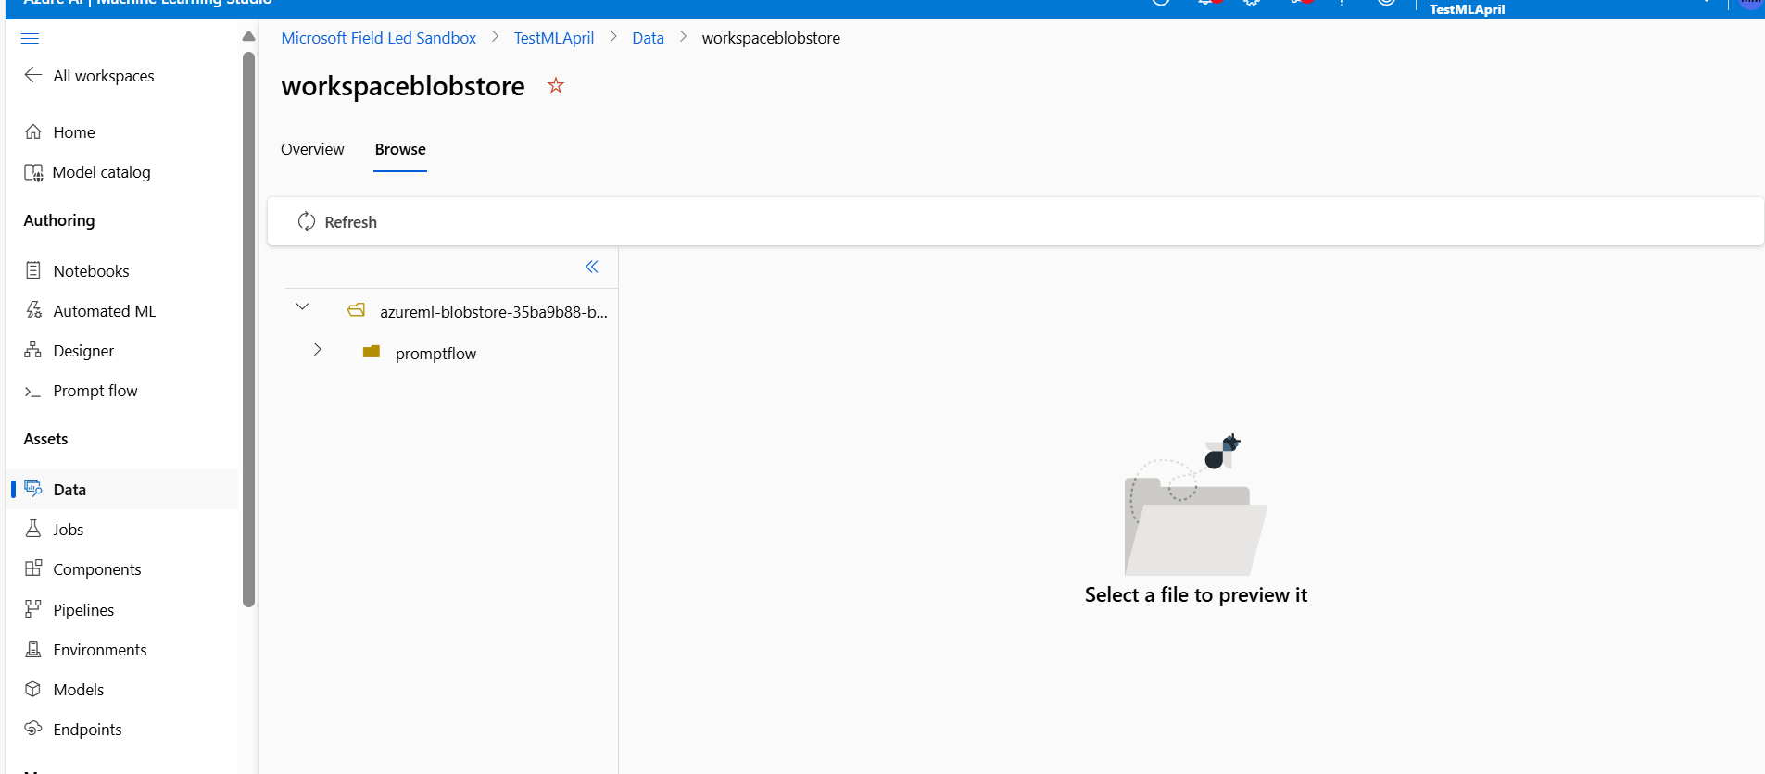This screenshot has width=1765, height=774.
Task: Click the back arrow beside All workspaces
Action: [x=33, y=75]
